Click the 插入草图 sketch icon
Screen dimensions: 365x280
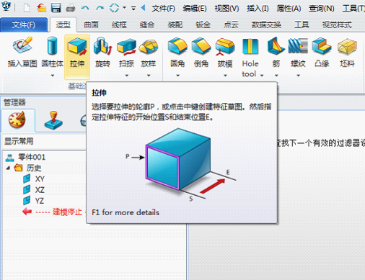tap(22, 45)
